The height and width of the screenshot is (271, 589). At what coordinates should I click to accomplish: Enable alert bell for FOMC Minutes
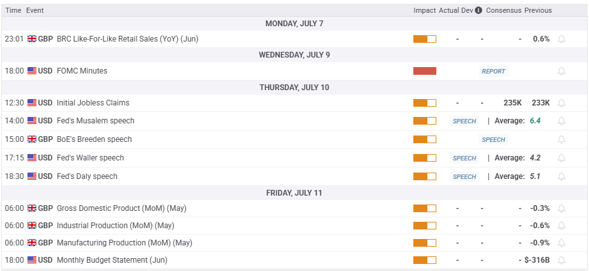point(562,71)
